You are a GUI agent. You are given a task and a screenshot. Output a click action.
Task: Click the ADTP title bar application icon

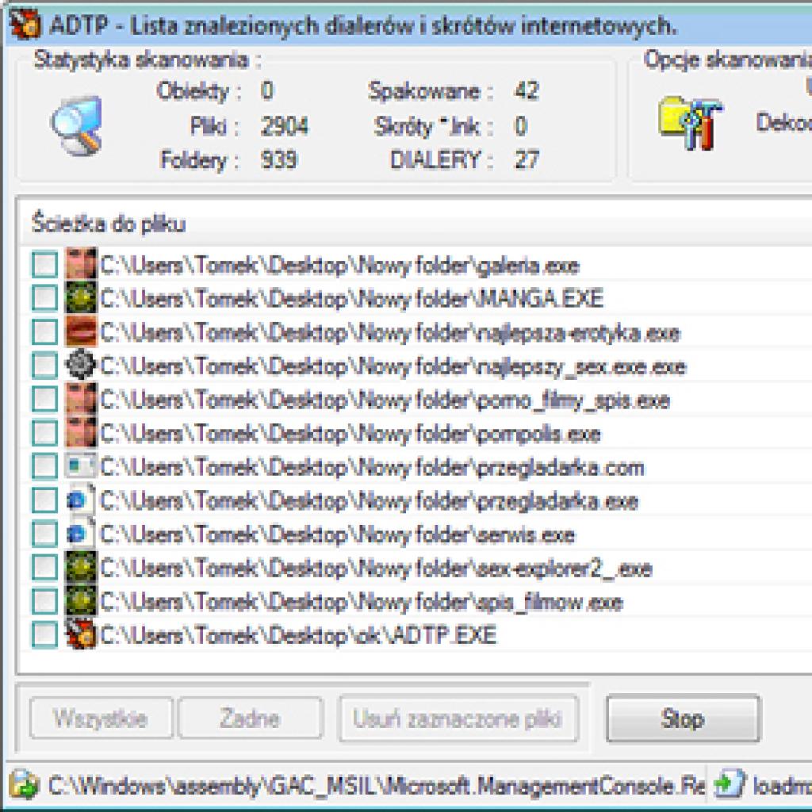tap(25, 25)
